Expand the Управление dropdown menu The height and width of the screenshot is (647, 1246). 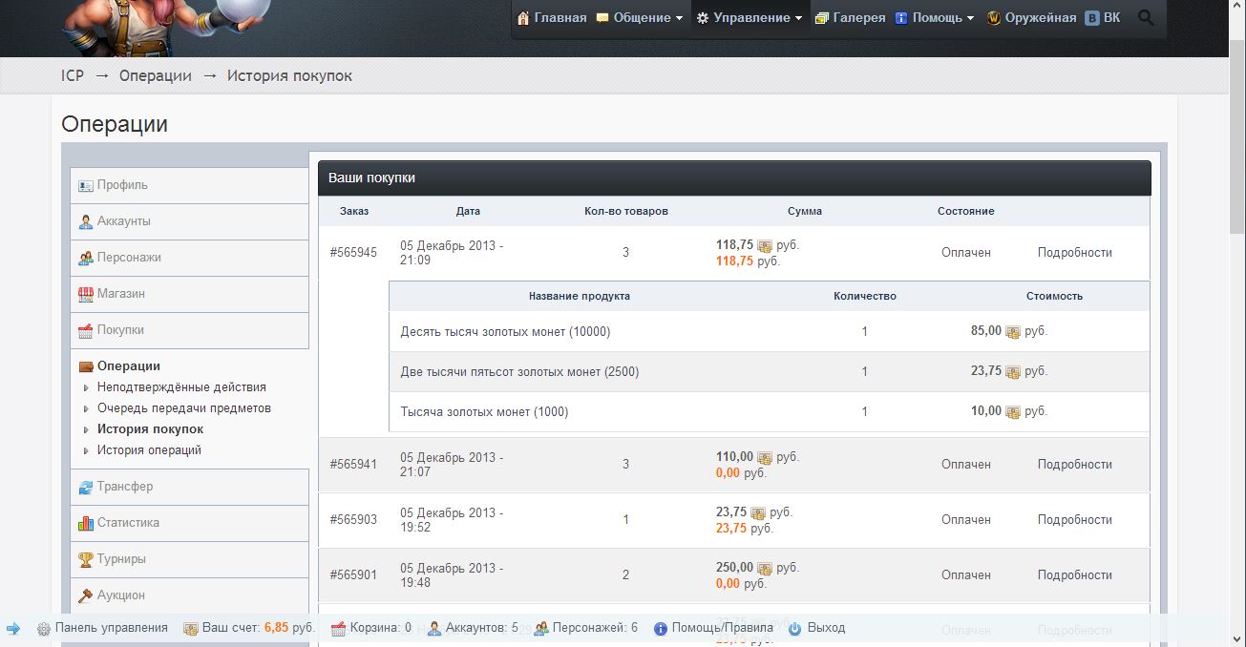pyautogui.click(x=749, y=18)
